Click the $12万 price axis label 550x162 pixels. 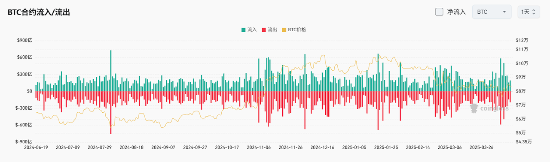(x=522, y=40)
